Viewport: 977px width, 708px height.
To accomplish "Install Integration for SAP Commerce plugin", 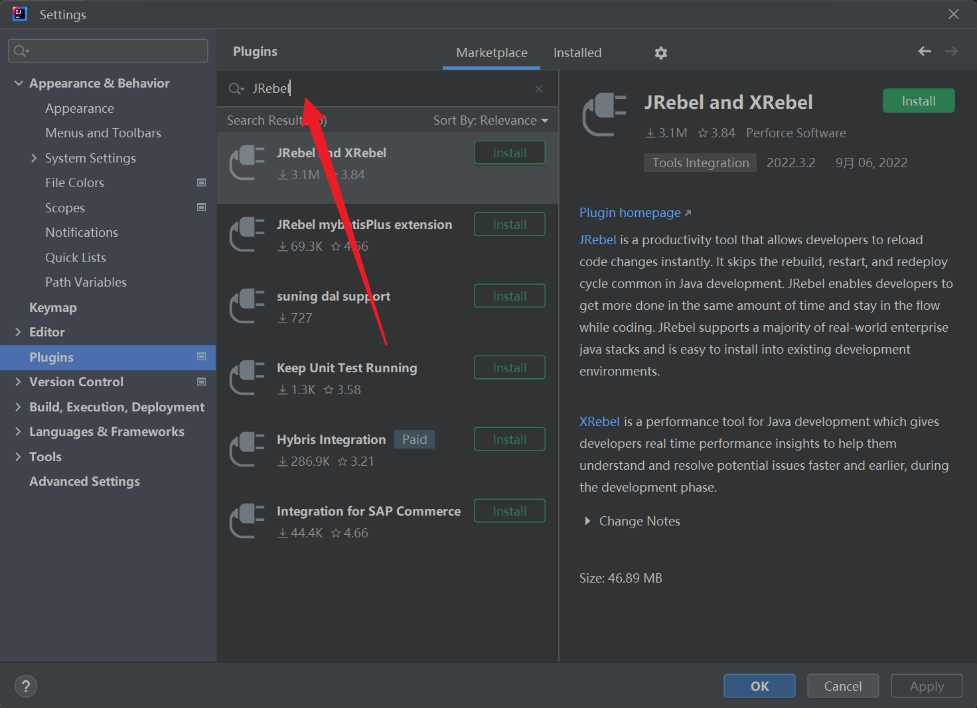I will tap(510, 511).
